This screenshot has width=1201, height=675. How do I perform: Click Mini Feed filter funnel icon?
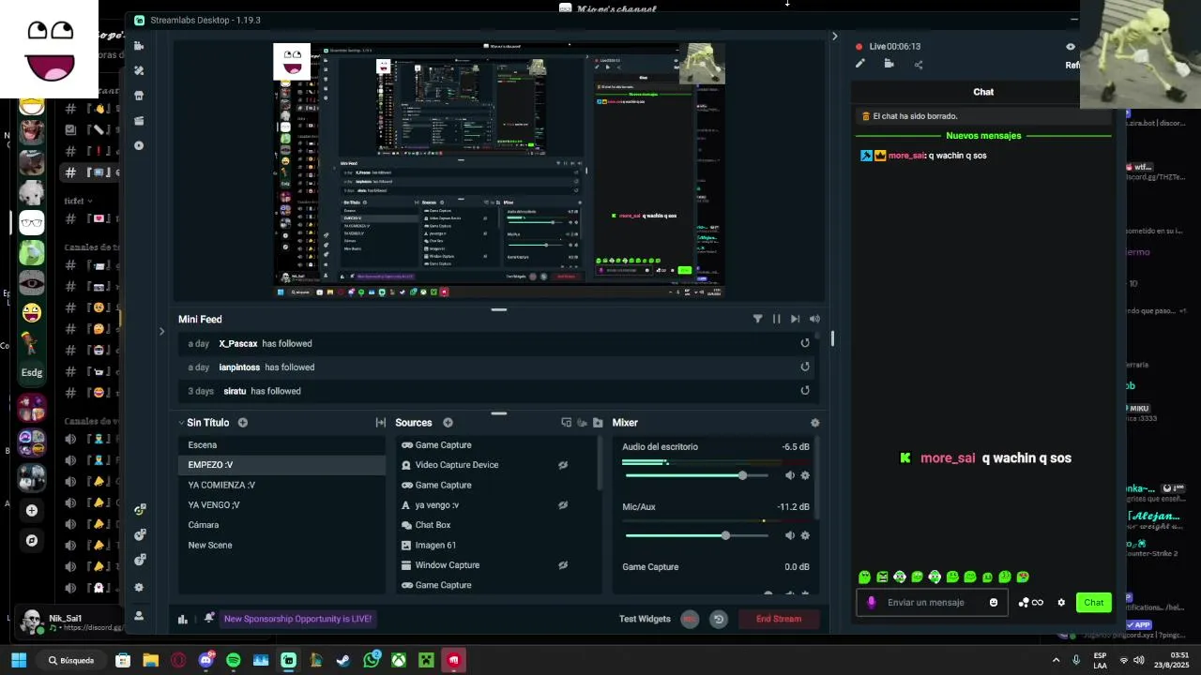[x=757, y=319]
